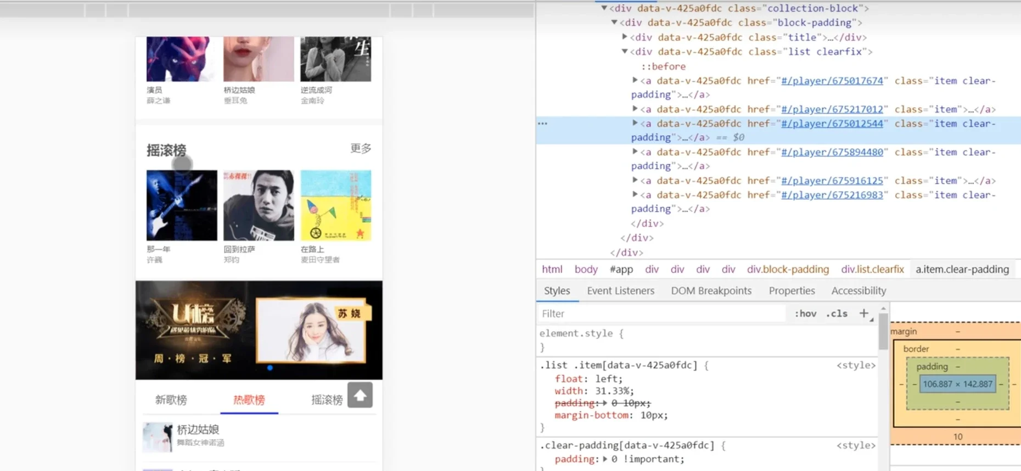Collapse the block-padding div node
1021x471 pixels.
click(x=614, y=23)
